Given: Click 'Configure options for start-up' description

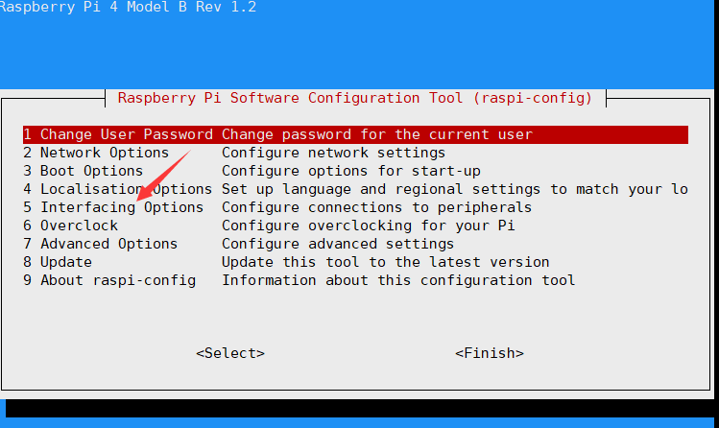Looking at the screenshot, I should click(x=350, y=171).
